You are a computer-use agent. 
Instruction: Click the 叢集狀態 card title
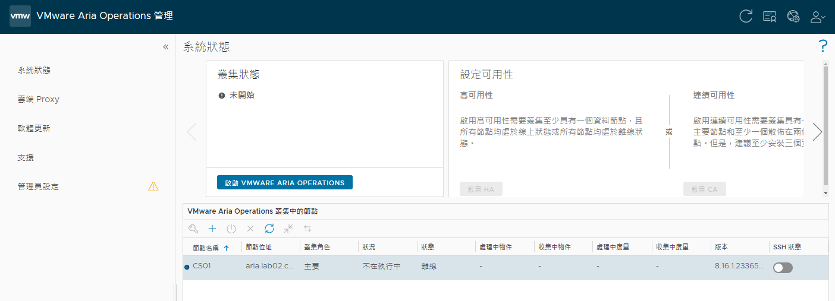[238, 74]
